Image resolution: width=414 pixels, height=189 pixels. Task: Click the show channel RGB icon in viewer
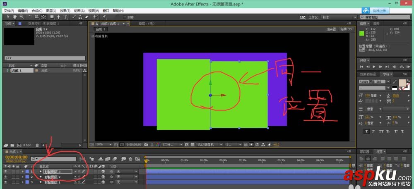(x=158, y=145)
